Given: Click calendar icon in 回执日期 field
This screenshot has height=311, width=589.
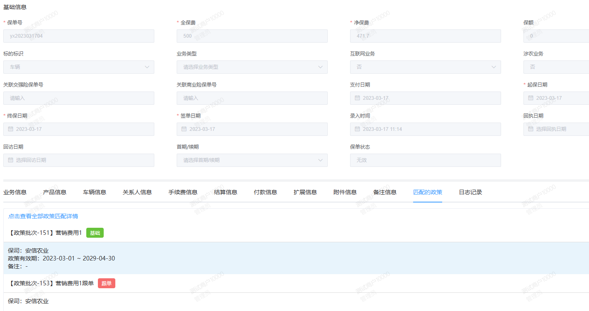Looking at the screenshot, I should [x=531, y=129].
